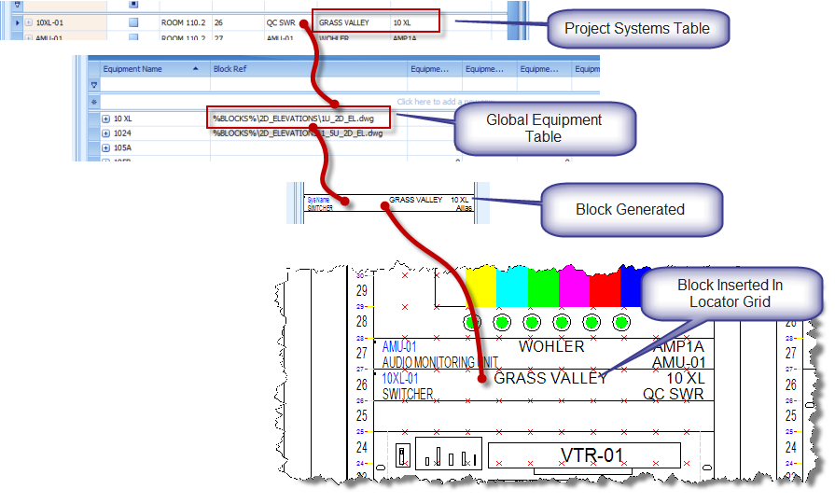The image size is (835, 503).
Task: Select the VTR-01 device label
Action: [591, 455]
